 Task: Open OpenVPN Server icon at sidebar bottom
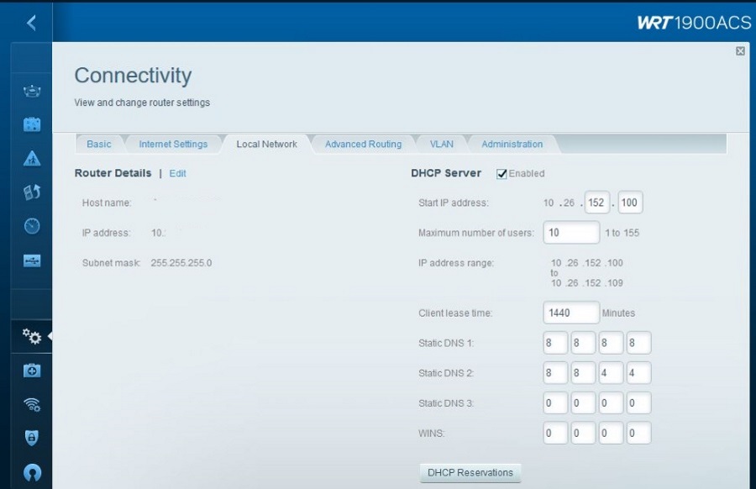pos(32,472)
